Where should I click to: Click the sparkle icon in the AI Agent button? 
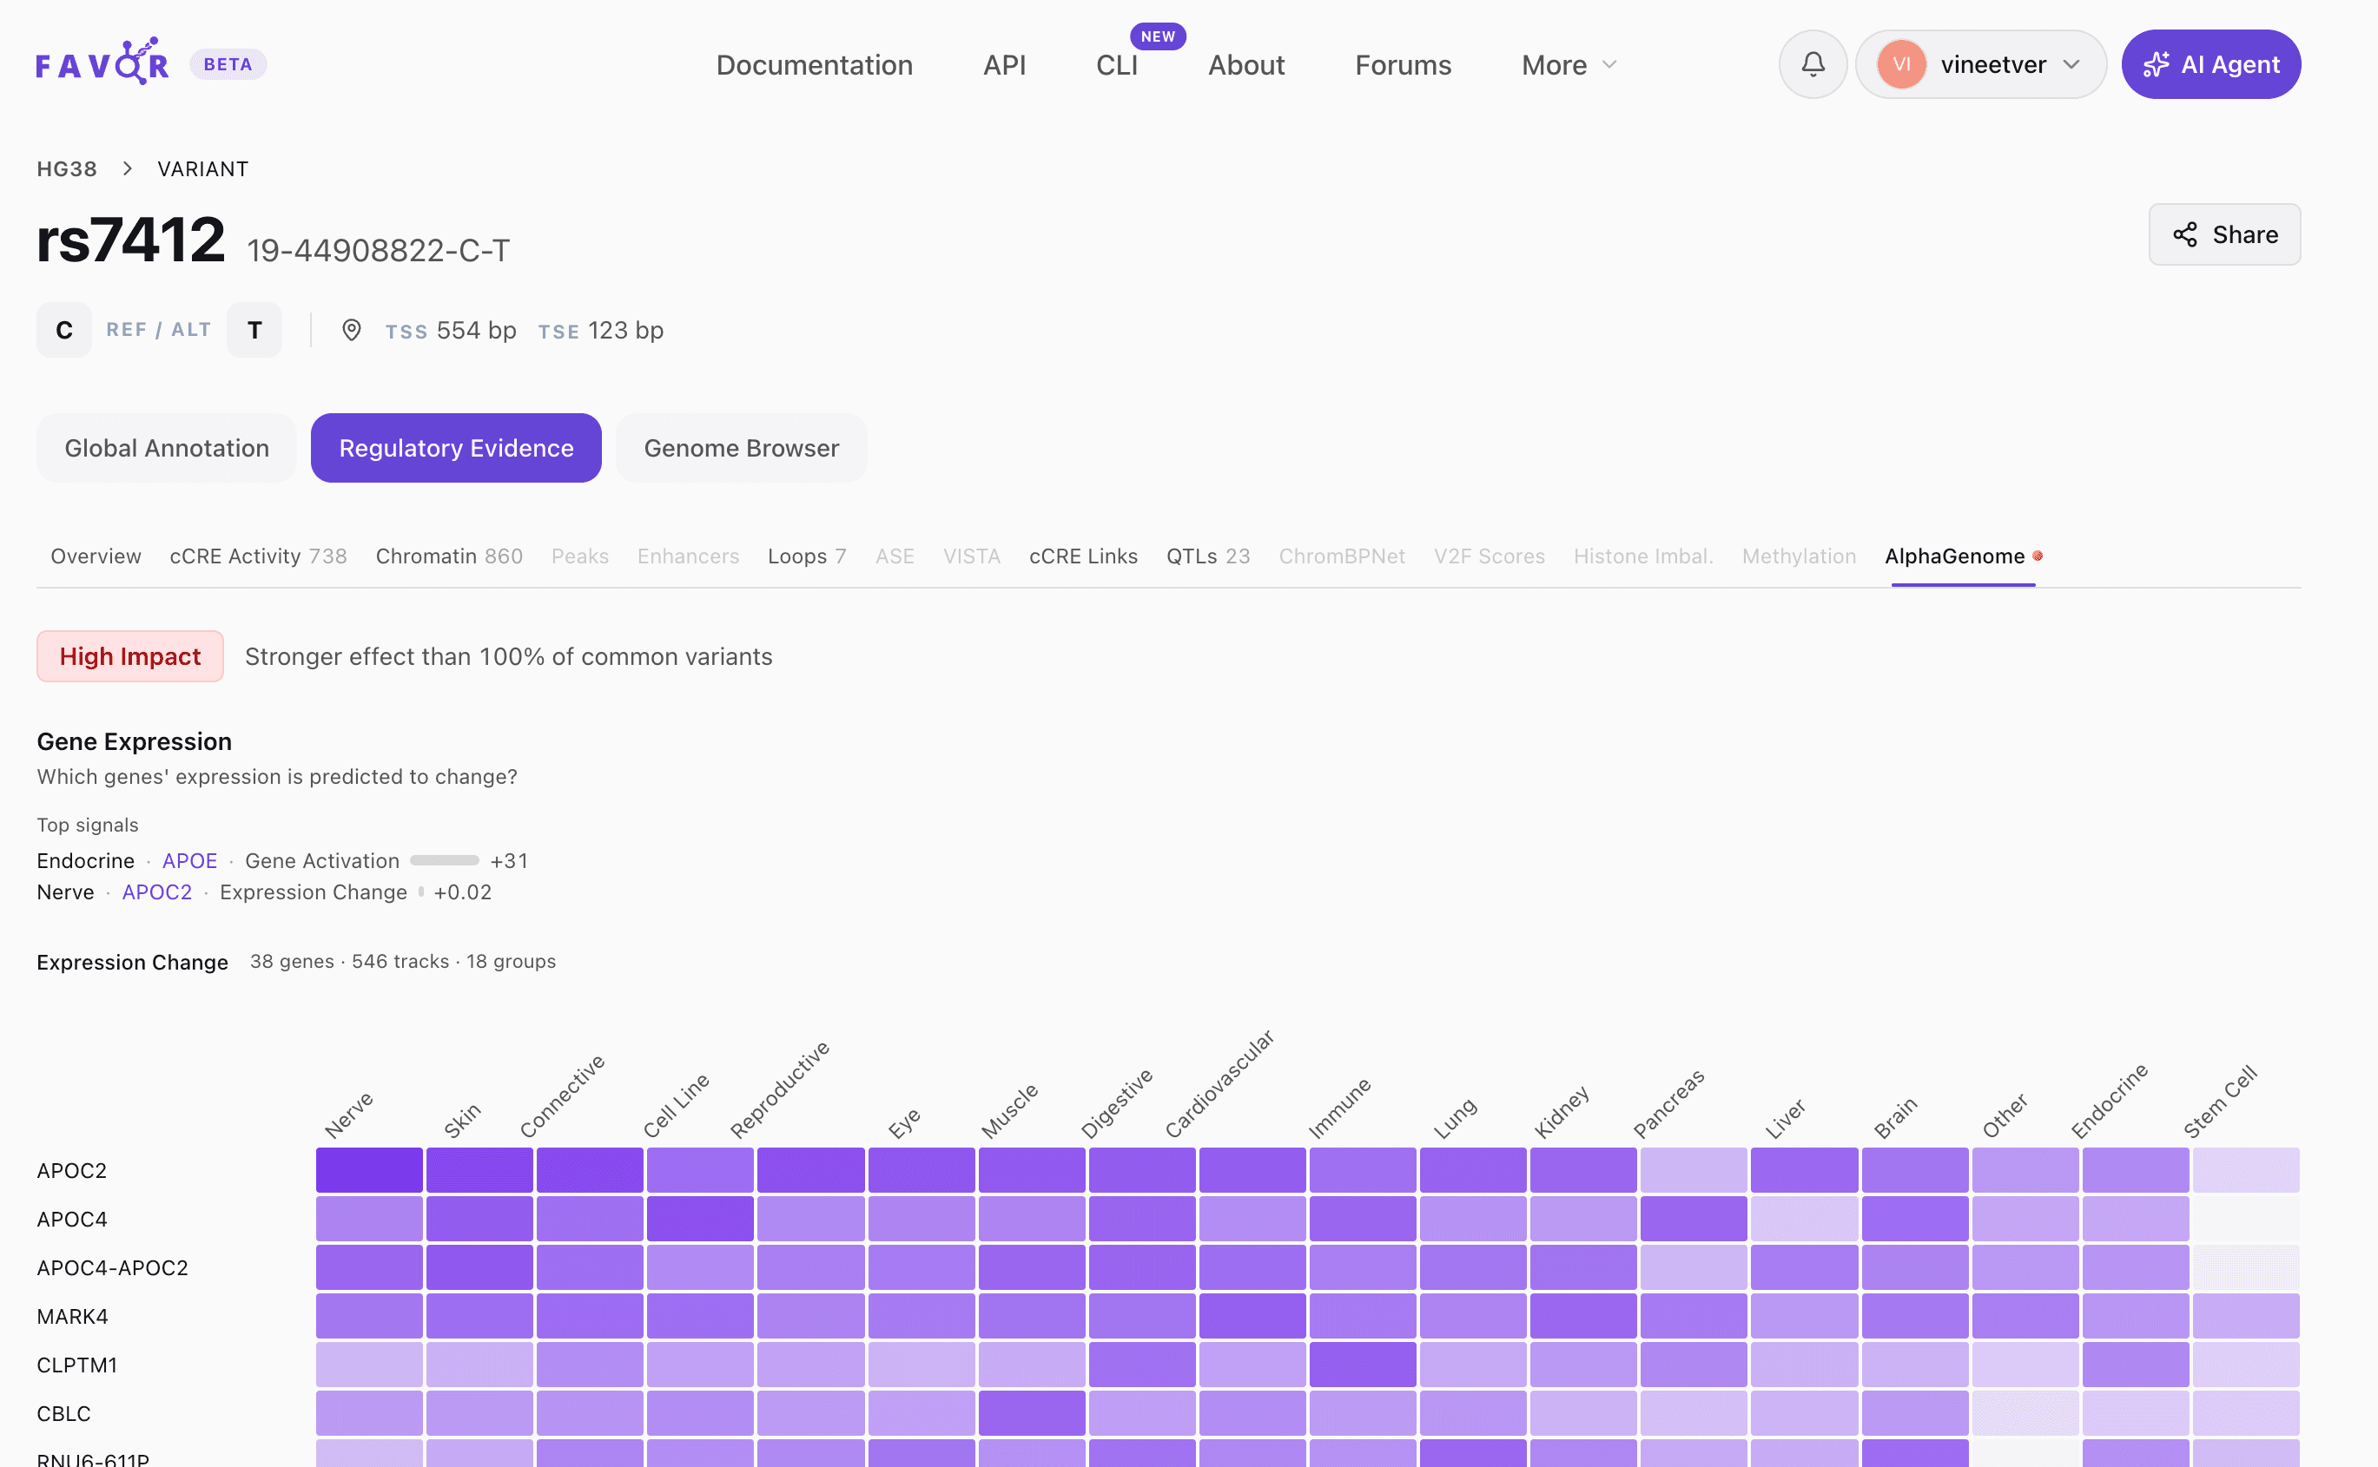click(x=2156, y=64)
